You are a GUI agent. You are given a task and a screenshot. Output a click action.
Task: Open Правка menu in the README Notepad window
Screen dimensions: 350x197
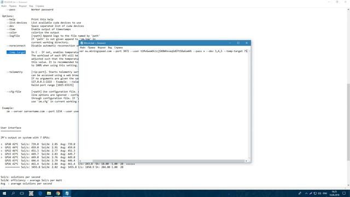[x=13, y=6]
